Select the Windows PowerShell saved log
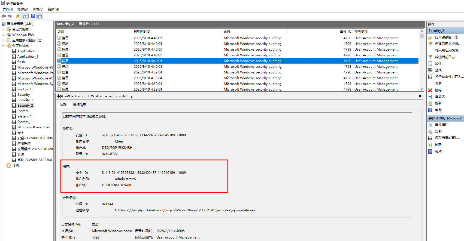 (34, 127)
